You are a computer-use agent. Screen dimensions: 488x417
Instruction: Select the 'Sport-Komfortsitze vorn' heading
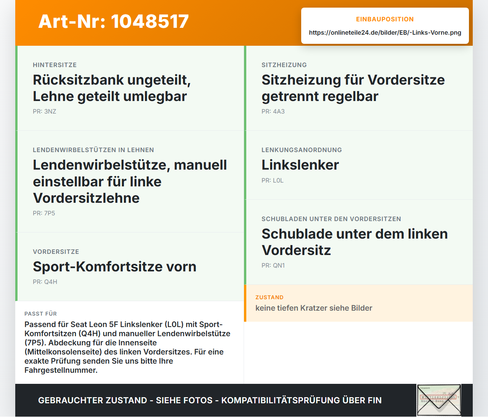tap(114, 267)
